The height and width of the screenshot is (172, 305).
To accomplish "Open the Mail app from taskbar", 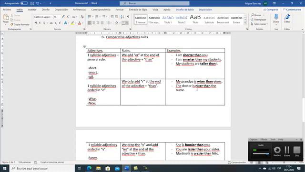I will [x=117, y=168].
